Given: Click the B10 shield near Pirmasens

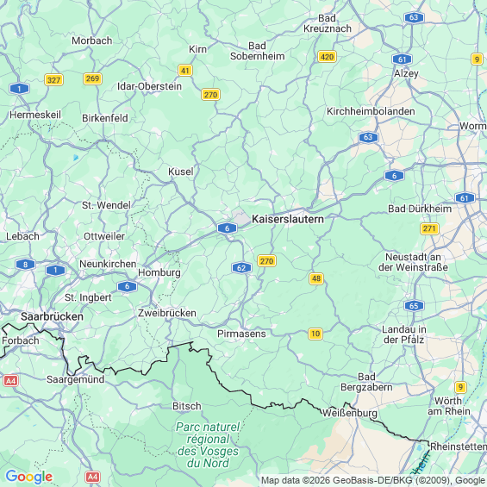Looking at the screenshot, I should coord(315,334).
